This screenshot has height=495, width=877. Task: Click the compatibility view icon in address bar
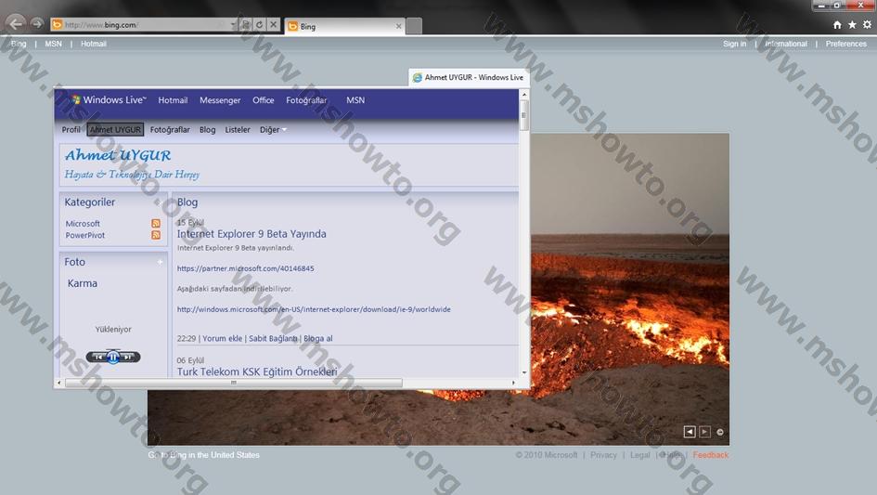tap(245, 25)
